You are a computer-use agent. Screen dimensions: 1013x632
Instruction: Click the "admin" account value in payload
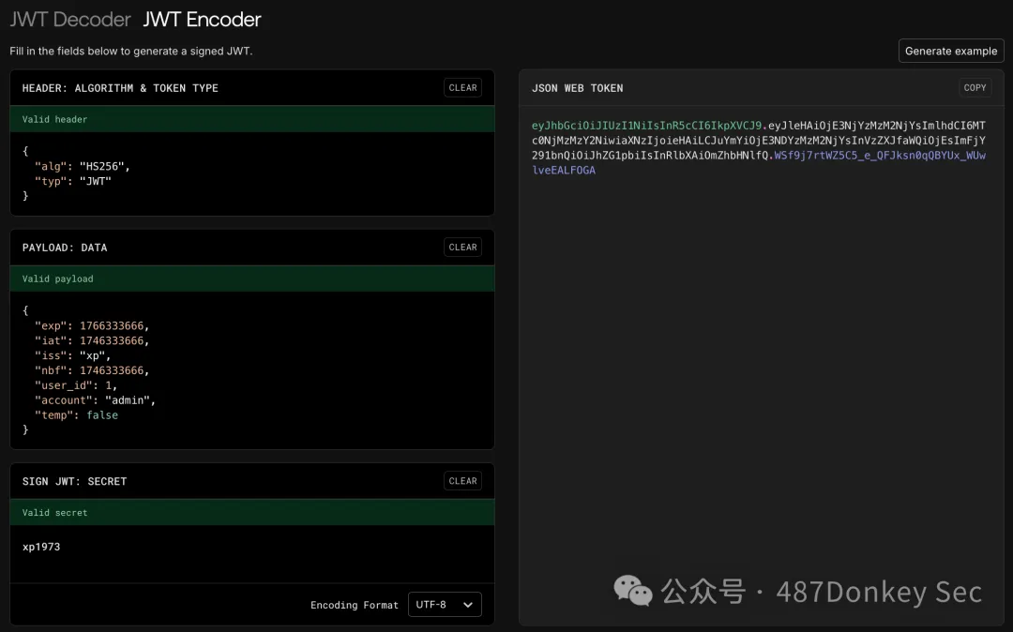point(129,400)
